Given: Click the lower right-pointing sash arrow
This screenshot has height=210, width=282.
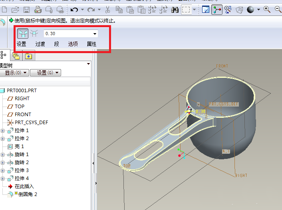Looking at the screenshot, I should pyautogui.click(x=96, y=183).
